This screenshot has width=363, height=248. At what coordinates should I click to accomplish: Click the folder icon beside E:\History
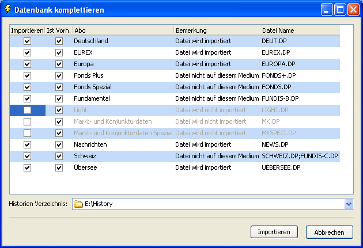(78, 204)
